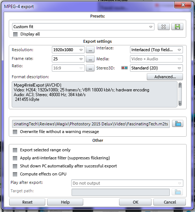
Task: Click the ellipsis button next to Resolution
Action: [x=90, y=50]
